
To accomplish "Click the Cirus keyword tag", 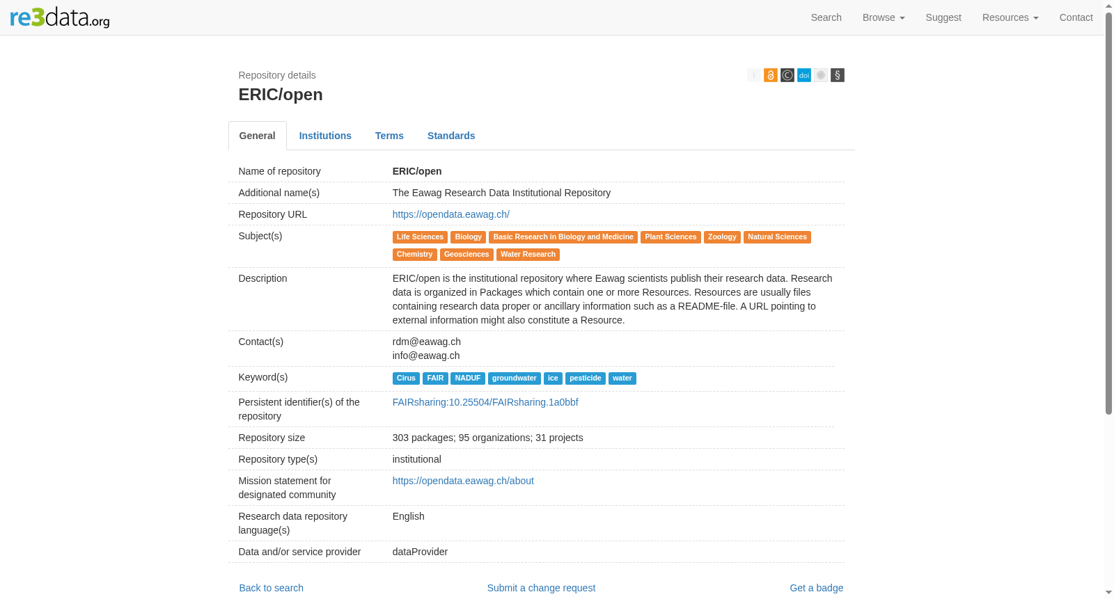I will tap(406, 378).
